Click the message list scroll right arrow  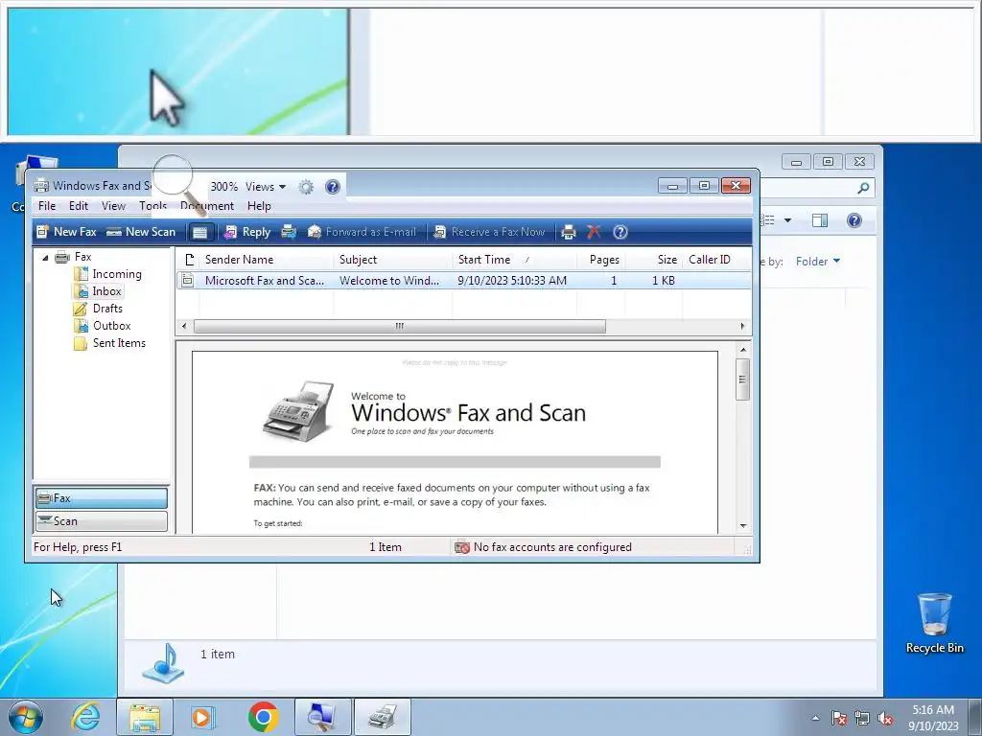pos(743,326)
